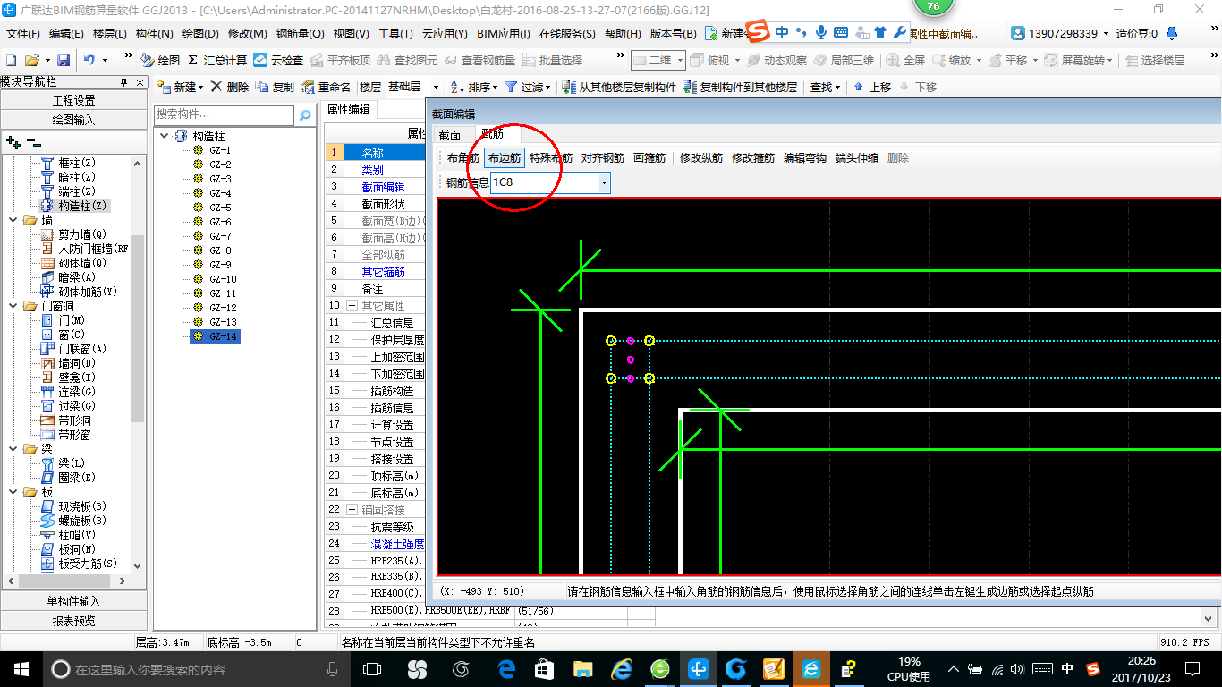Open 报表预览 navigation section
Screen dimensions: 1222x687
[73, 621]
